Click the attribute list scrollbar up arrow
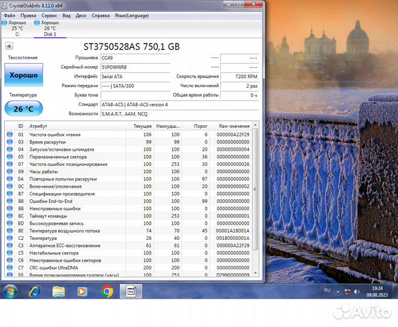The height and width of the screenshot is (327, 398). click(x=255, y=125)
